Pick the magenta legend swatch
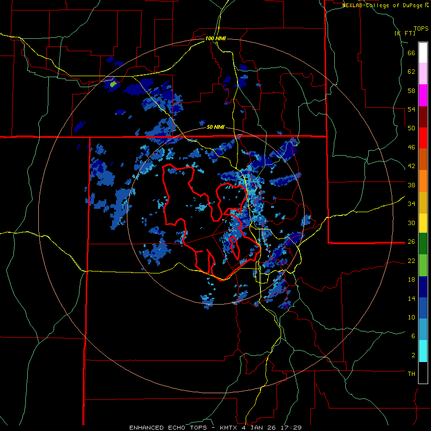431x431 pixels. click(423, 95)
